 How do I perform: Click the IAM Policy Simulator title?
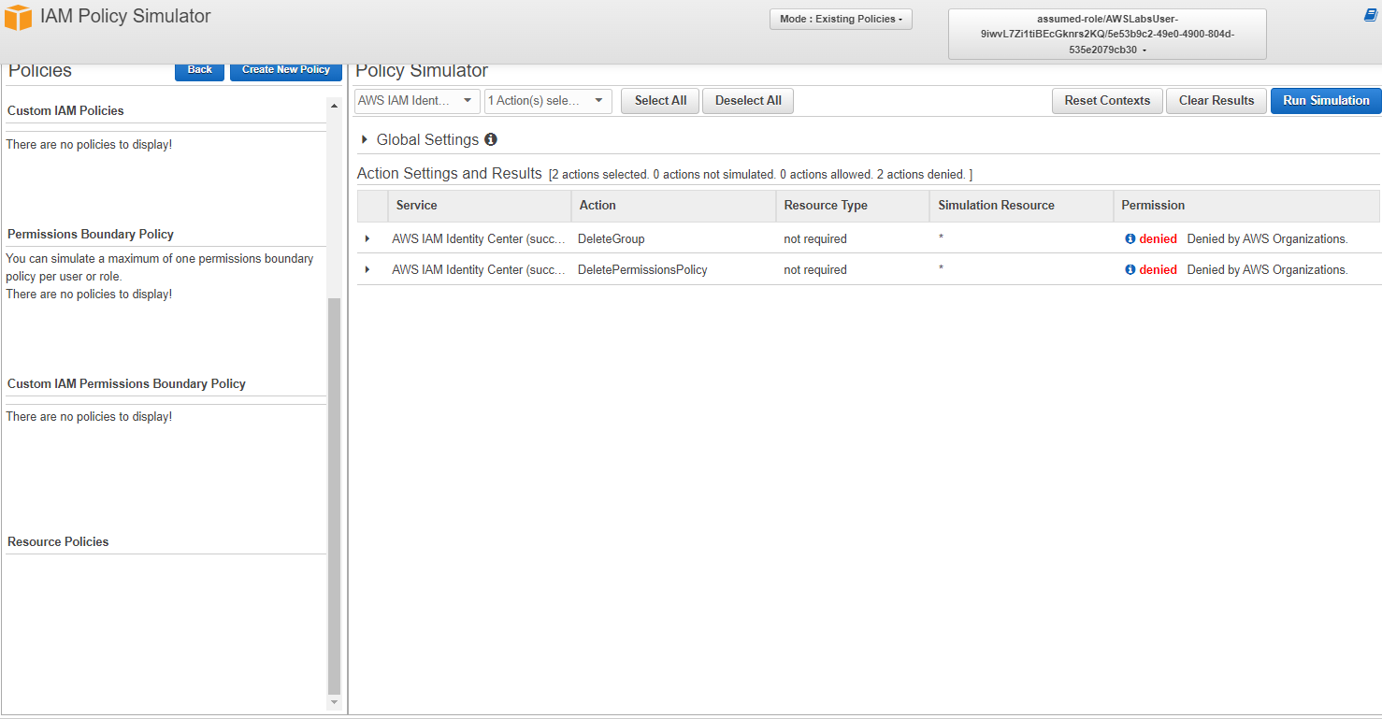(x=125, y=16)
